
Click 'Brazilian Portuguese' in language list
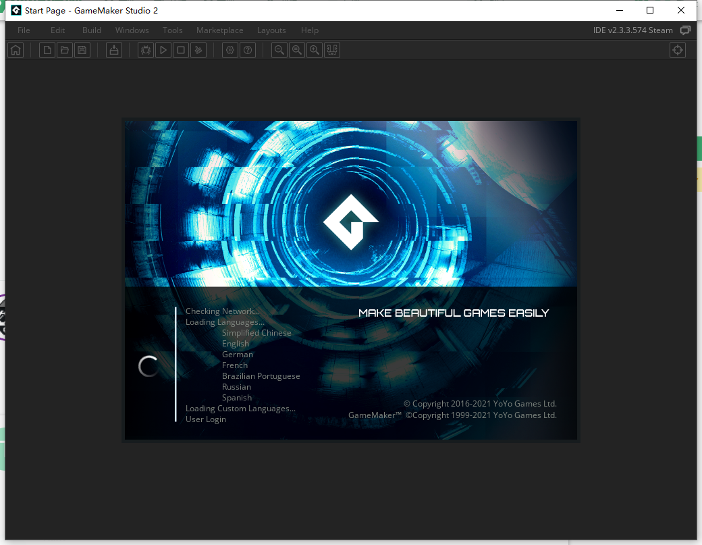point(261,375)
